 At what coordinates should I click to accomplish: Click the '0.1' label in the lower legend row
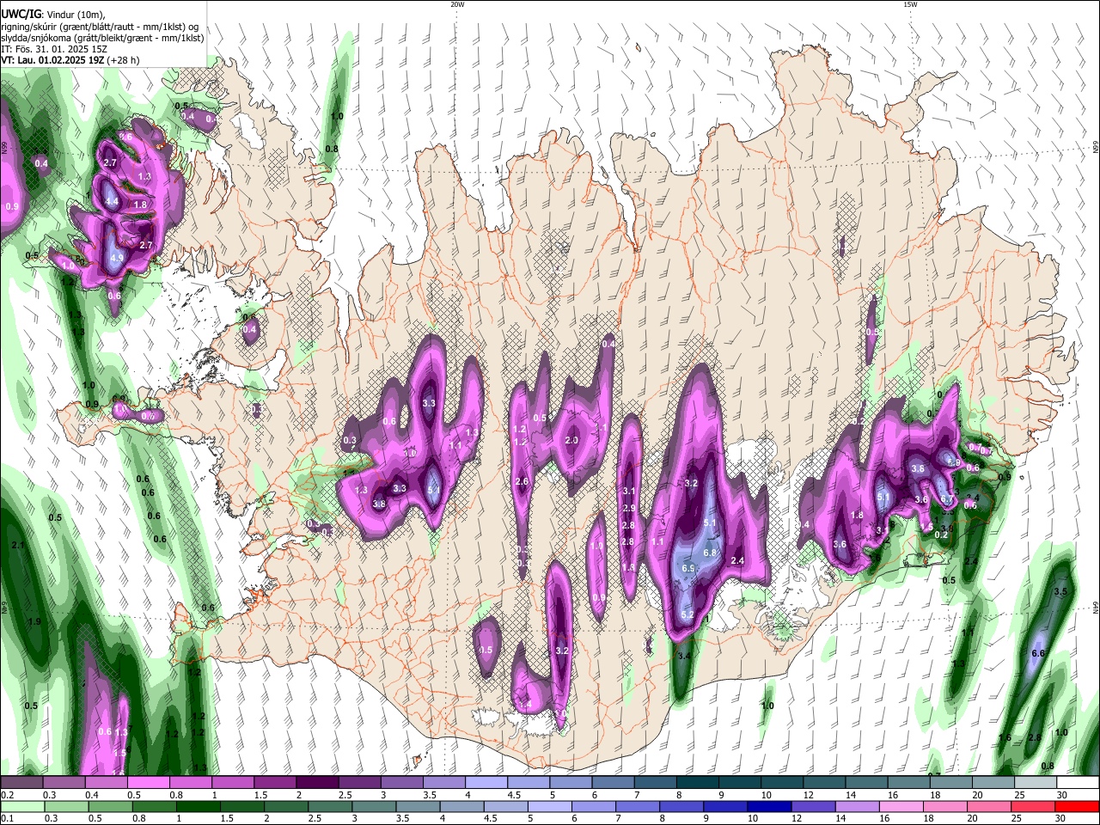coord(7,817)
